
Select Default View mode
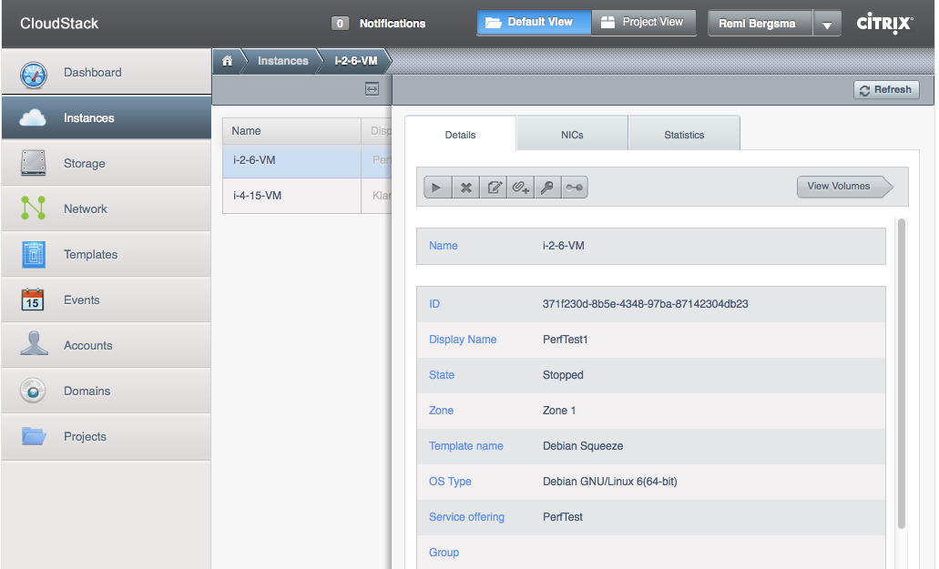pyautogui.click(x=533, y=23)
